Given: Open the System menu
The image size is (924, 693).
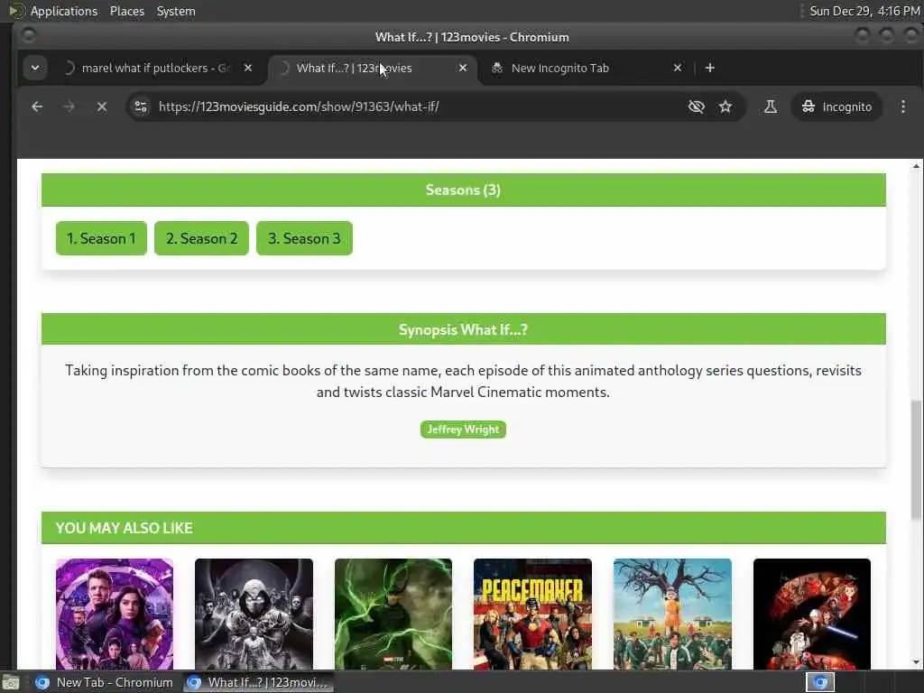Looking at the screenshot, I should click(x=176, y=11).
